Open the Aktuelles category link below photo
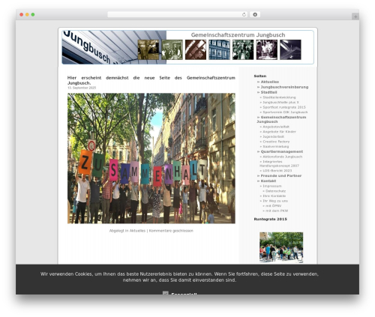 point(137,231)
